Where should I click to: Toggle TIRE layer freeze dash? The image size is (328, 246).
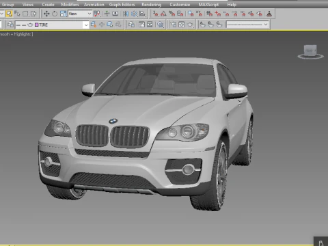point(24,25)
